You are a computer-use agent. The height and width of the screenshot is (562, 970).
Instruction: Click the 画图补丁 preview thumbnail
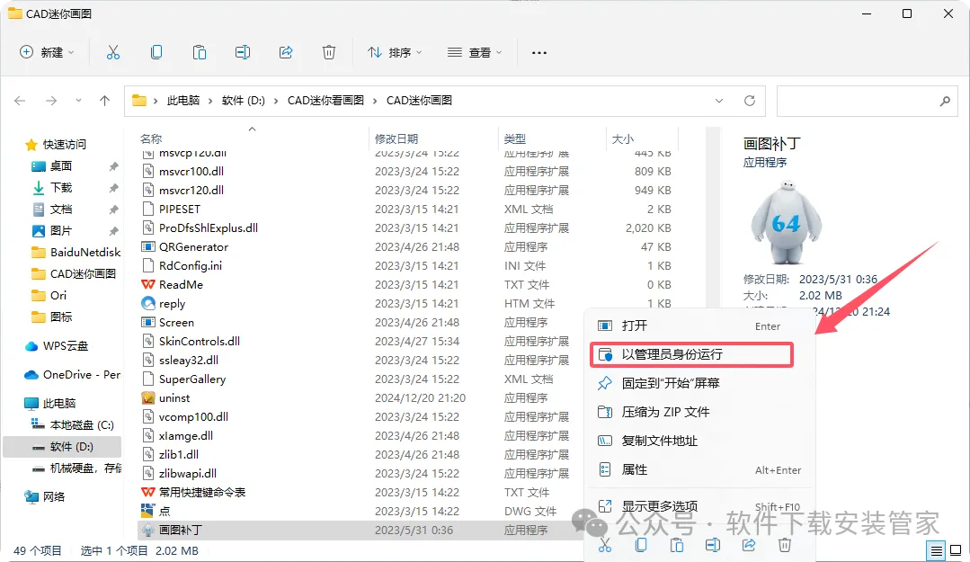[x=787, y=221]
